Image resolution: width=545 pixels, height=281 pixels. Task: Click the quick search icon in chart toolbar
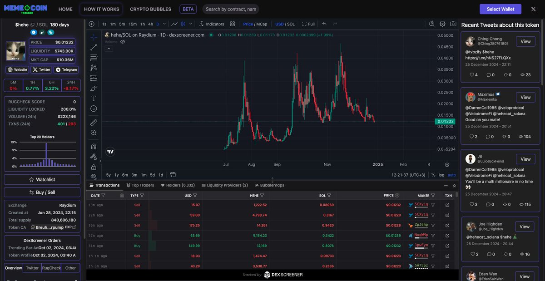(x=432, y=24)
